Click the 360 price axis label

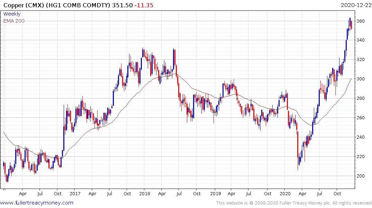tap(361, 21)
